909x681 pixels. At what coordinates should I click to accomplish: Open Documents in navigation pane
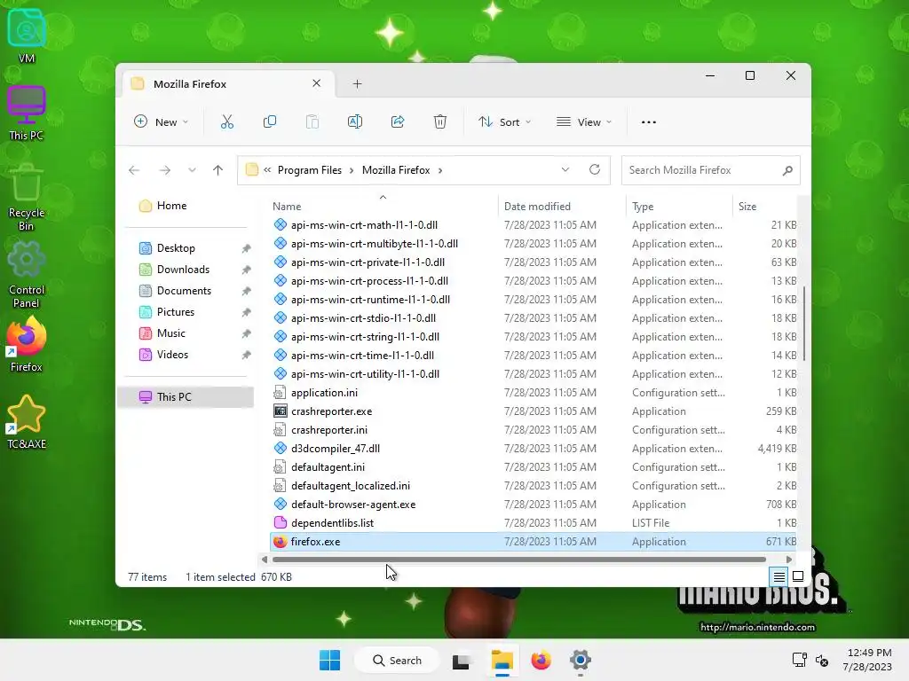pyautogui.click(x=186, y=291)
